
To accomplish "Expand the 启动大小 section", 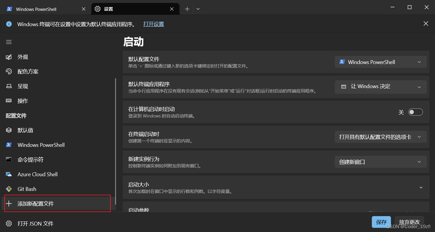I will pos(276,187).
